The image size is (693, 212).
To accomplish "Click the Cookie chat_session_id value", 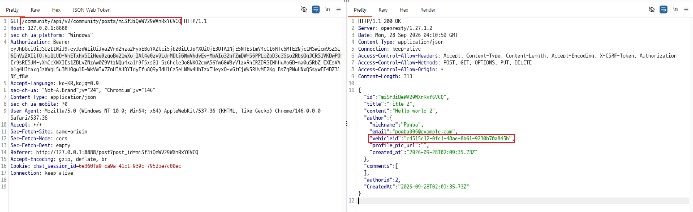I will click(x=130, y=166).
